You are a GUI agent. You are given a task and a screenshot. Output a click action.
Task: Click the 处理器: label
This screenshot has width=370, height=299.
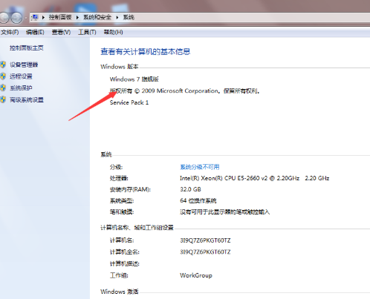coord(119,178)
